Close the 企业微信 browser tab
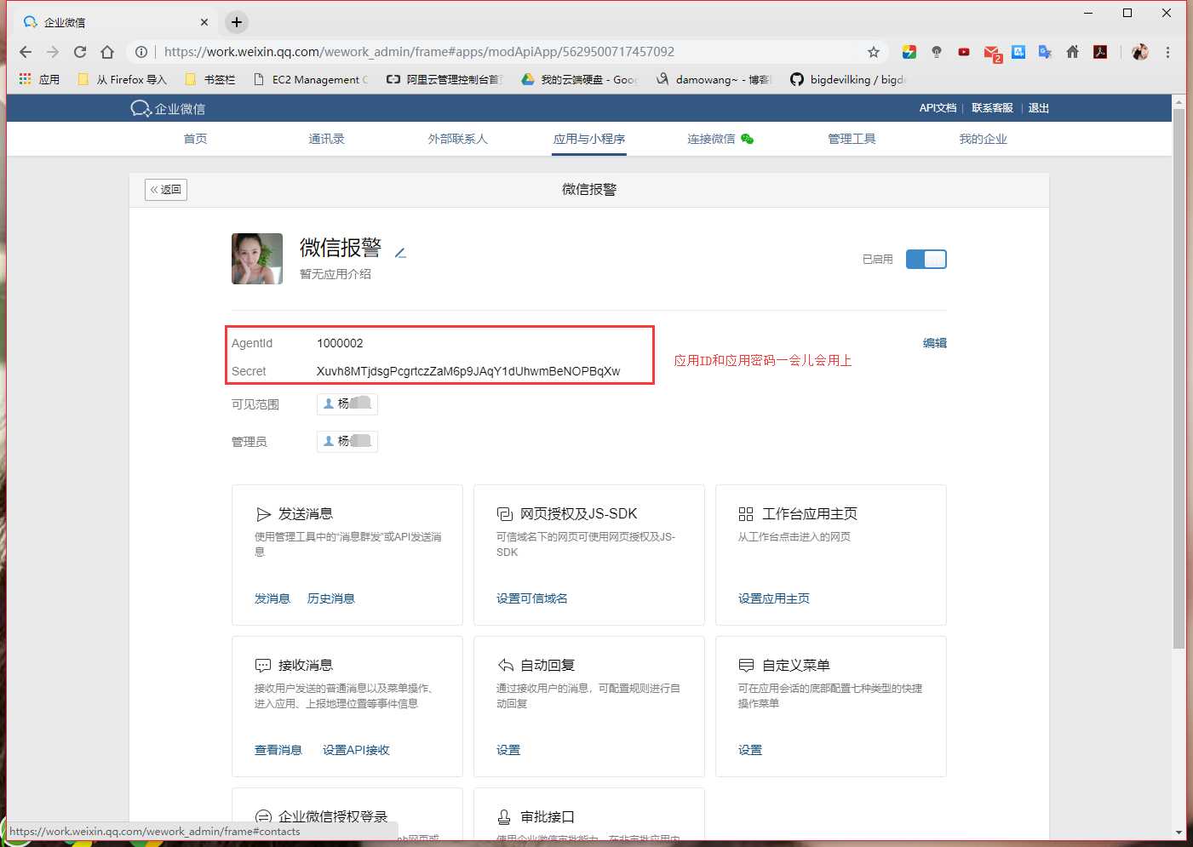The width and height of the screenshot is (1193, 847). pos(204,22)
